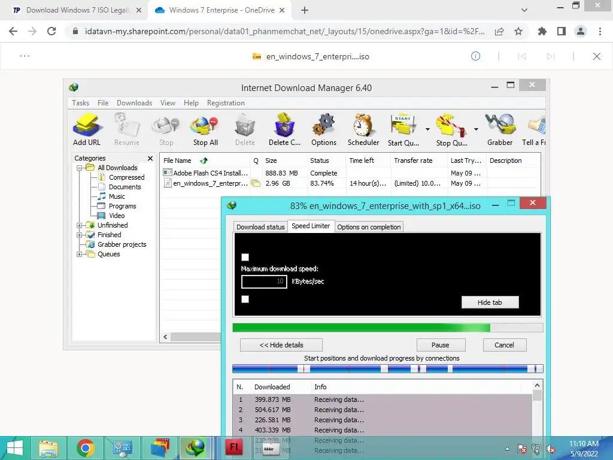Sort downloads by the Size column header
Viewport: 613px width, 460px height.
(271, 161)
